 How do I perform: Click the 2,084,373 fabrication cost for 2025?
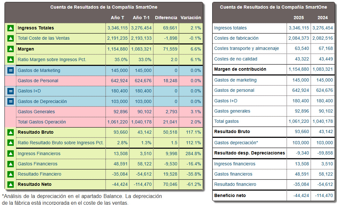299,38
